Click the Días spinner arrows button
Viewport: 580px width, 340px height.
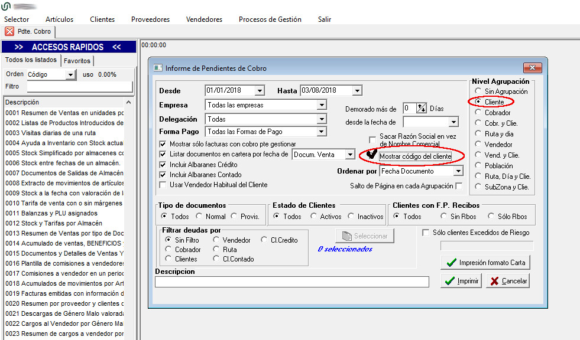click(422, 108)
